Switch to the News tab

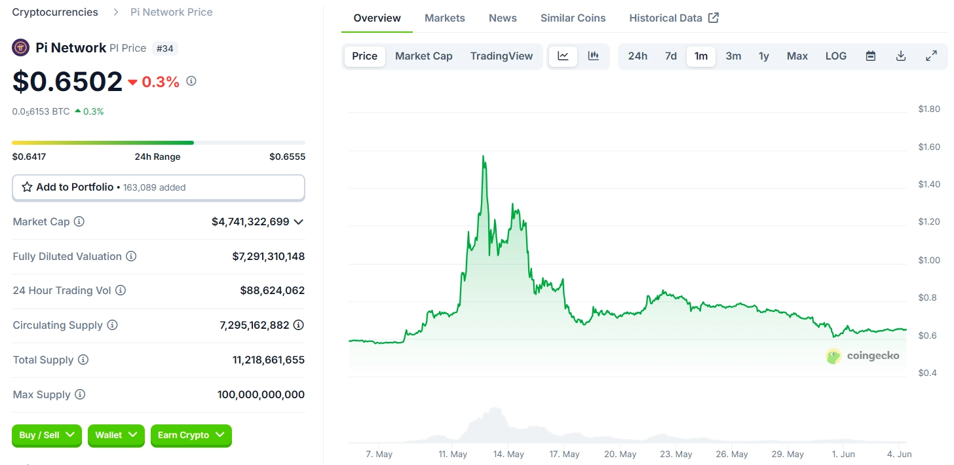[x=503, y=18]
